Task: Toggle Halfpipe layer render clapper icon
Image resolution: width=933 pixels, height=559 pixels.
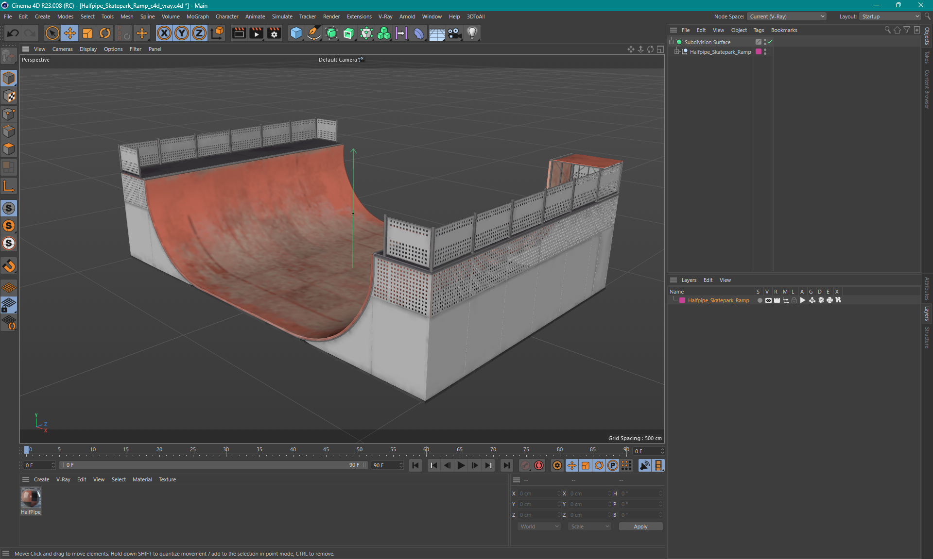Action: 777,300
